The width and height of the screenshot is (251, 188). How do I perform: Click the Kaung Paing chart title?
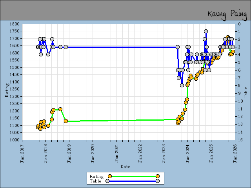[x=227, y=14]
